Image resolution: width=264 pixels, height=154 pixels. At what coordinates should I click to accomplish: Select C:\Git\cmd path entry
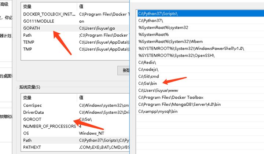[200, 76]
